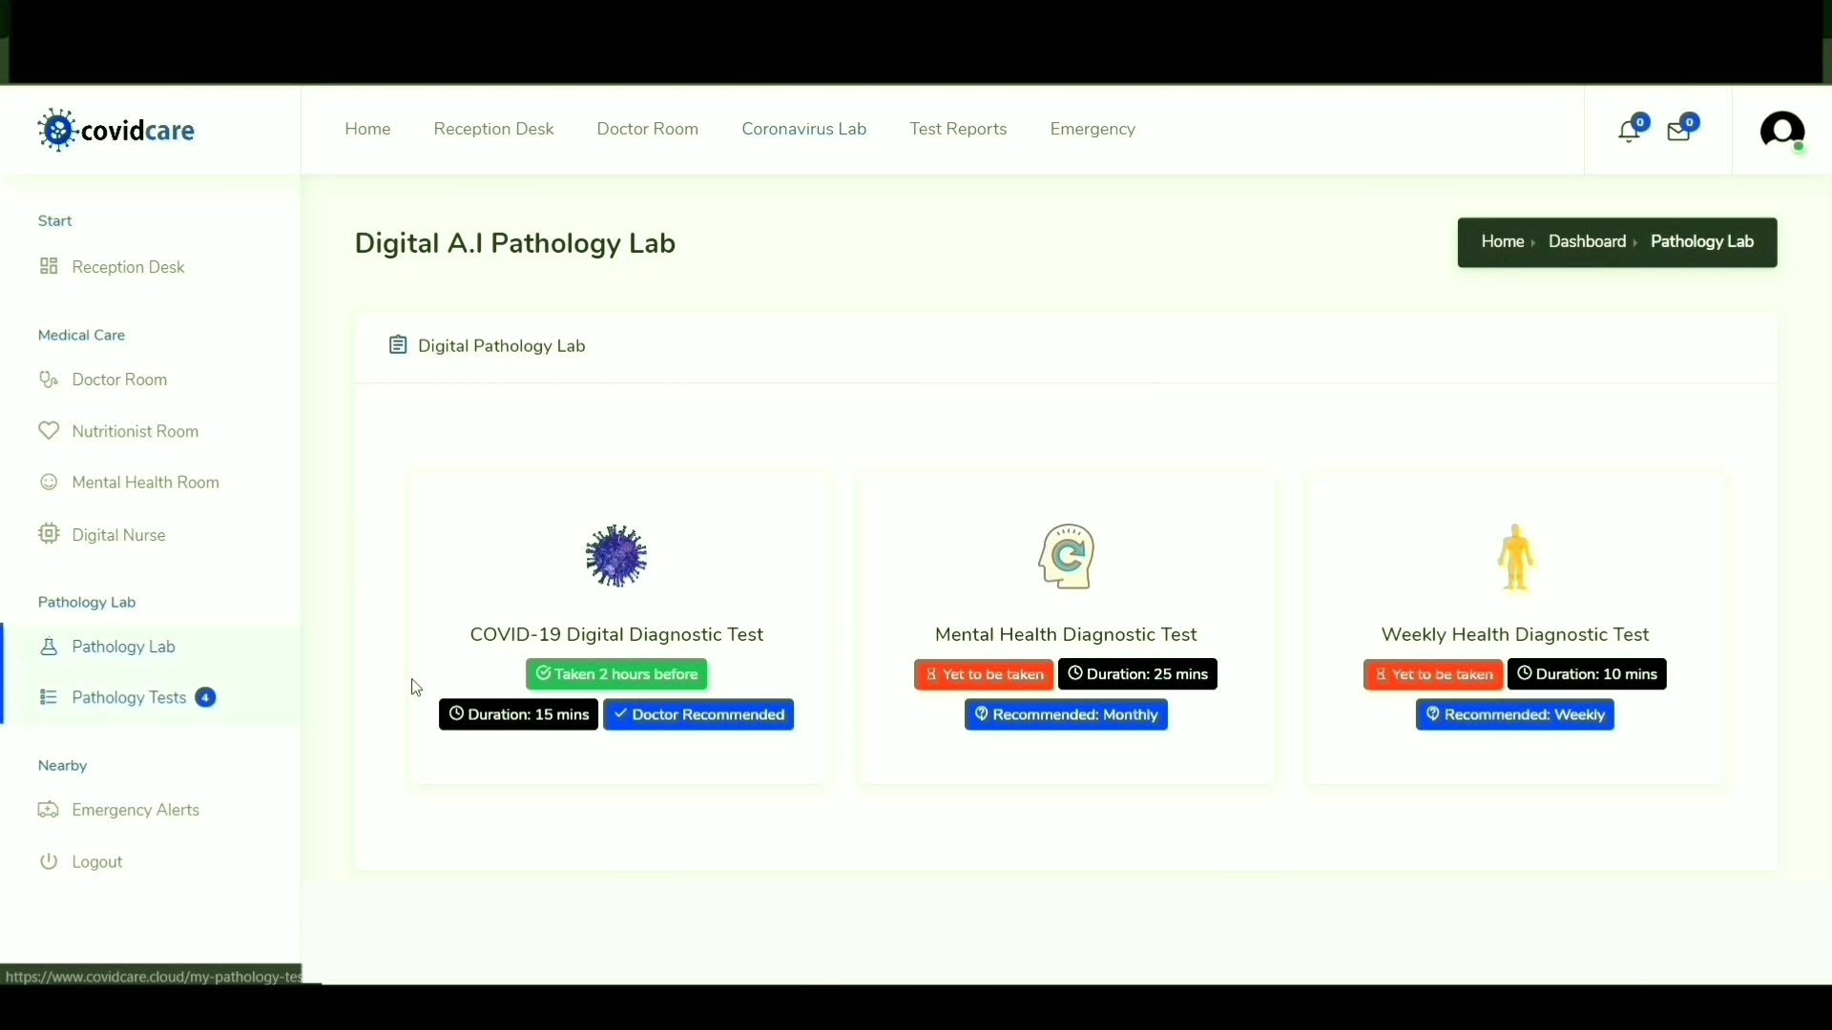
Task: Click the Weekly Health body figure icon
Action: click(x=1515, y=557)
